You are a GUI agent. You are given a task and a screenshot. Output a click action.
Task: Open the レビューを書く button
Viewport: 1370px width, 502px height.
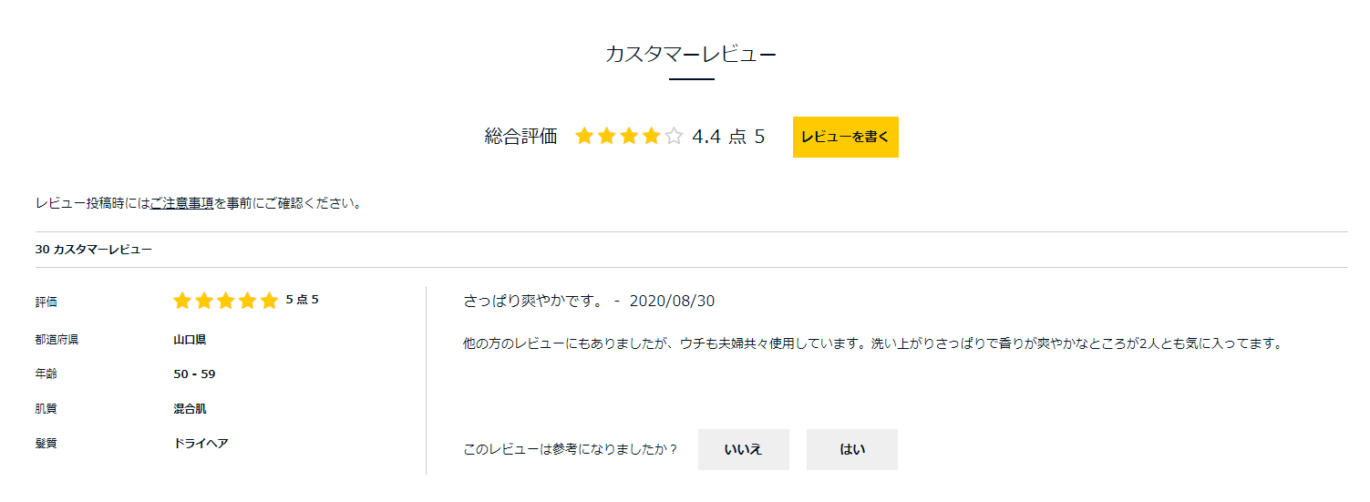pyautogui.click(x=846, y=137)
